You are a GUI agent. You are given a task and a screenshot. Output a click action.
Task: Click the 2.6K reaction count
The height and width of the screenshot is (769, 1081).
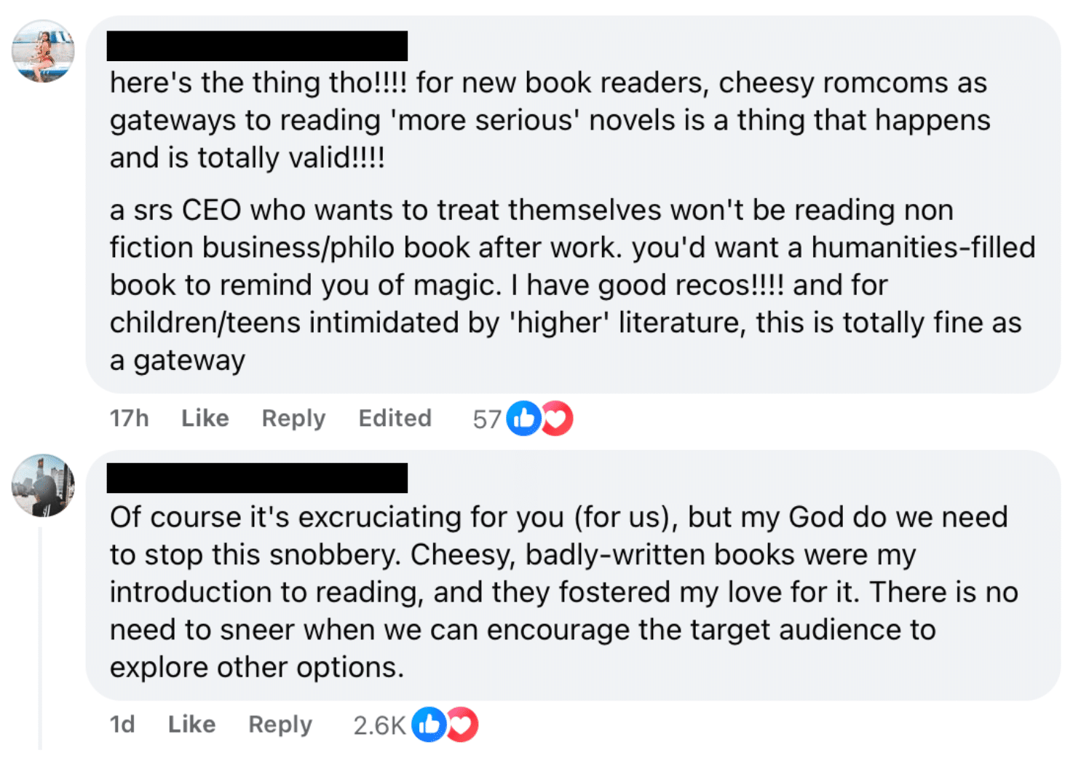[378, 724]
